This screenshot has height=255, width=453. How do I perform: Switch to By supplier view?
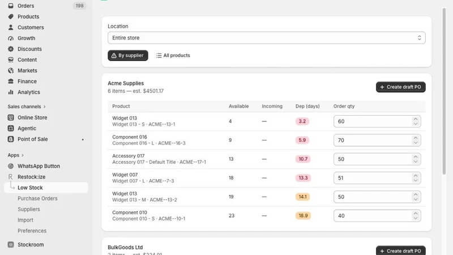(x=128, y=56)
